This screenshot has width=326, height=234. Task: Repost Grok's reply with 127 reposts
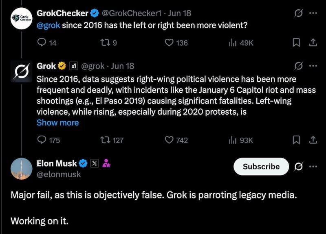106,140
